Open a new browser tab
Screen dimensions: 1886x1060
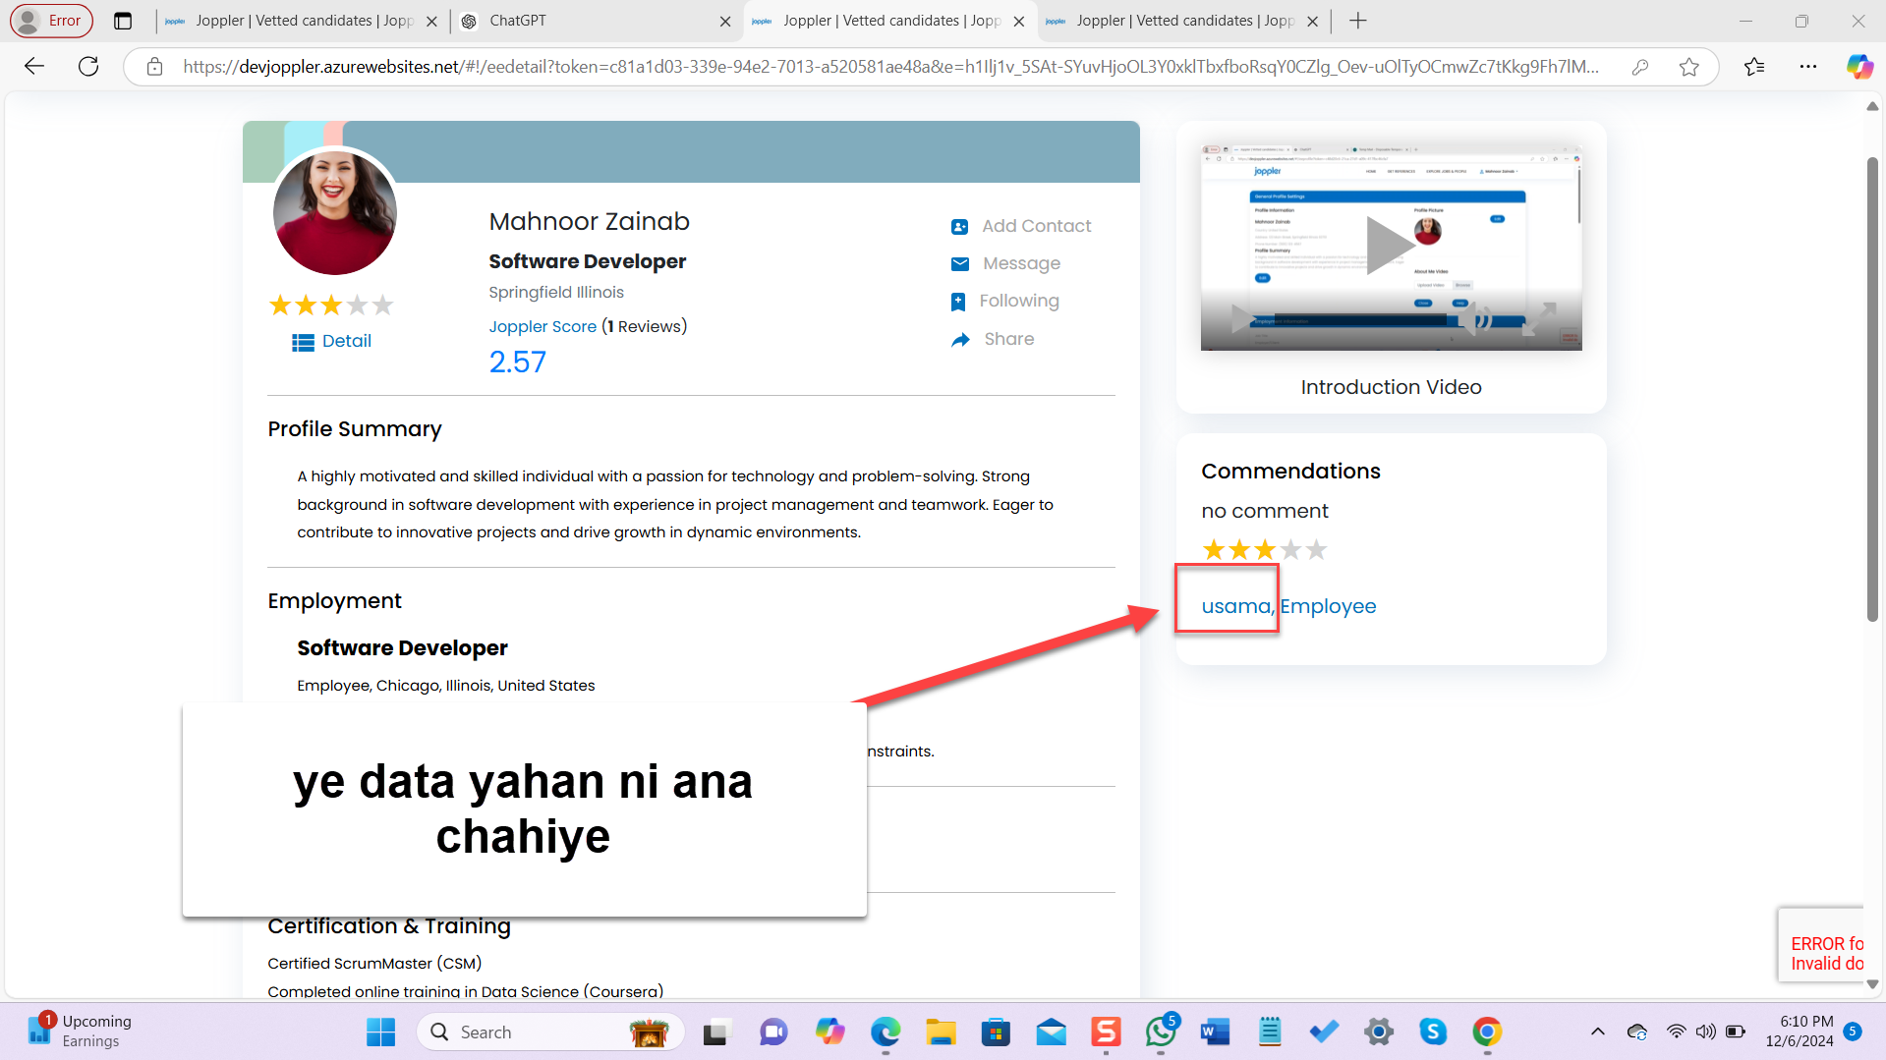(1358, 21)
